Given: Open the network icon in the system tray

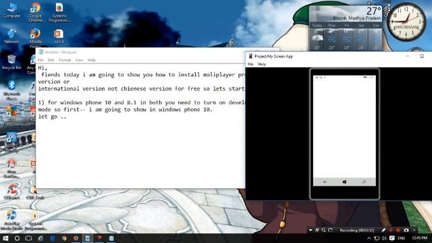Looking at the screenshot, I should click(377, 238).
